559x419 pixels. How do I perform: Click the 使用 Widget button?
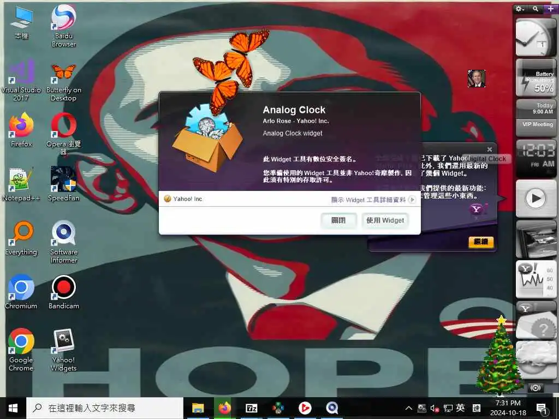(385, 220)
